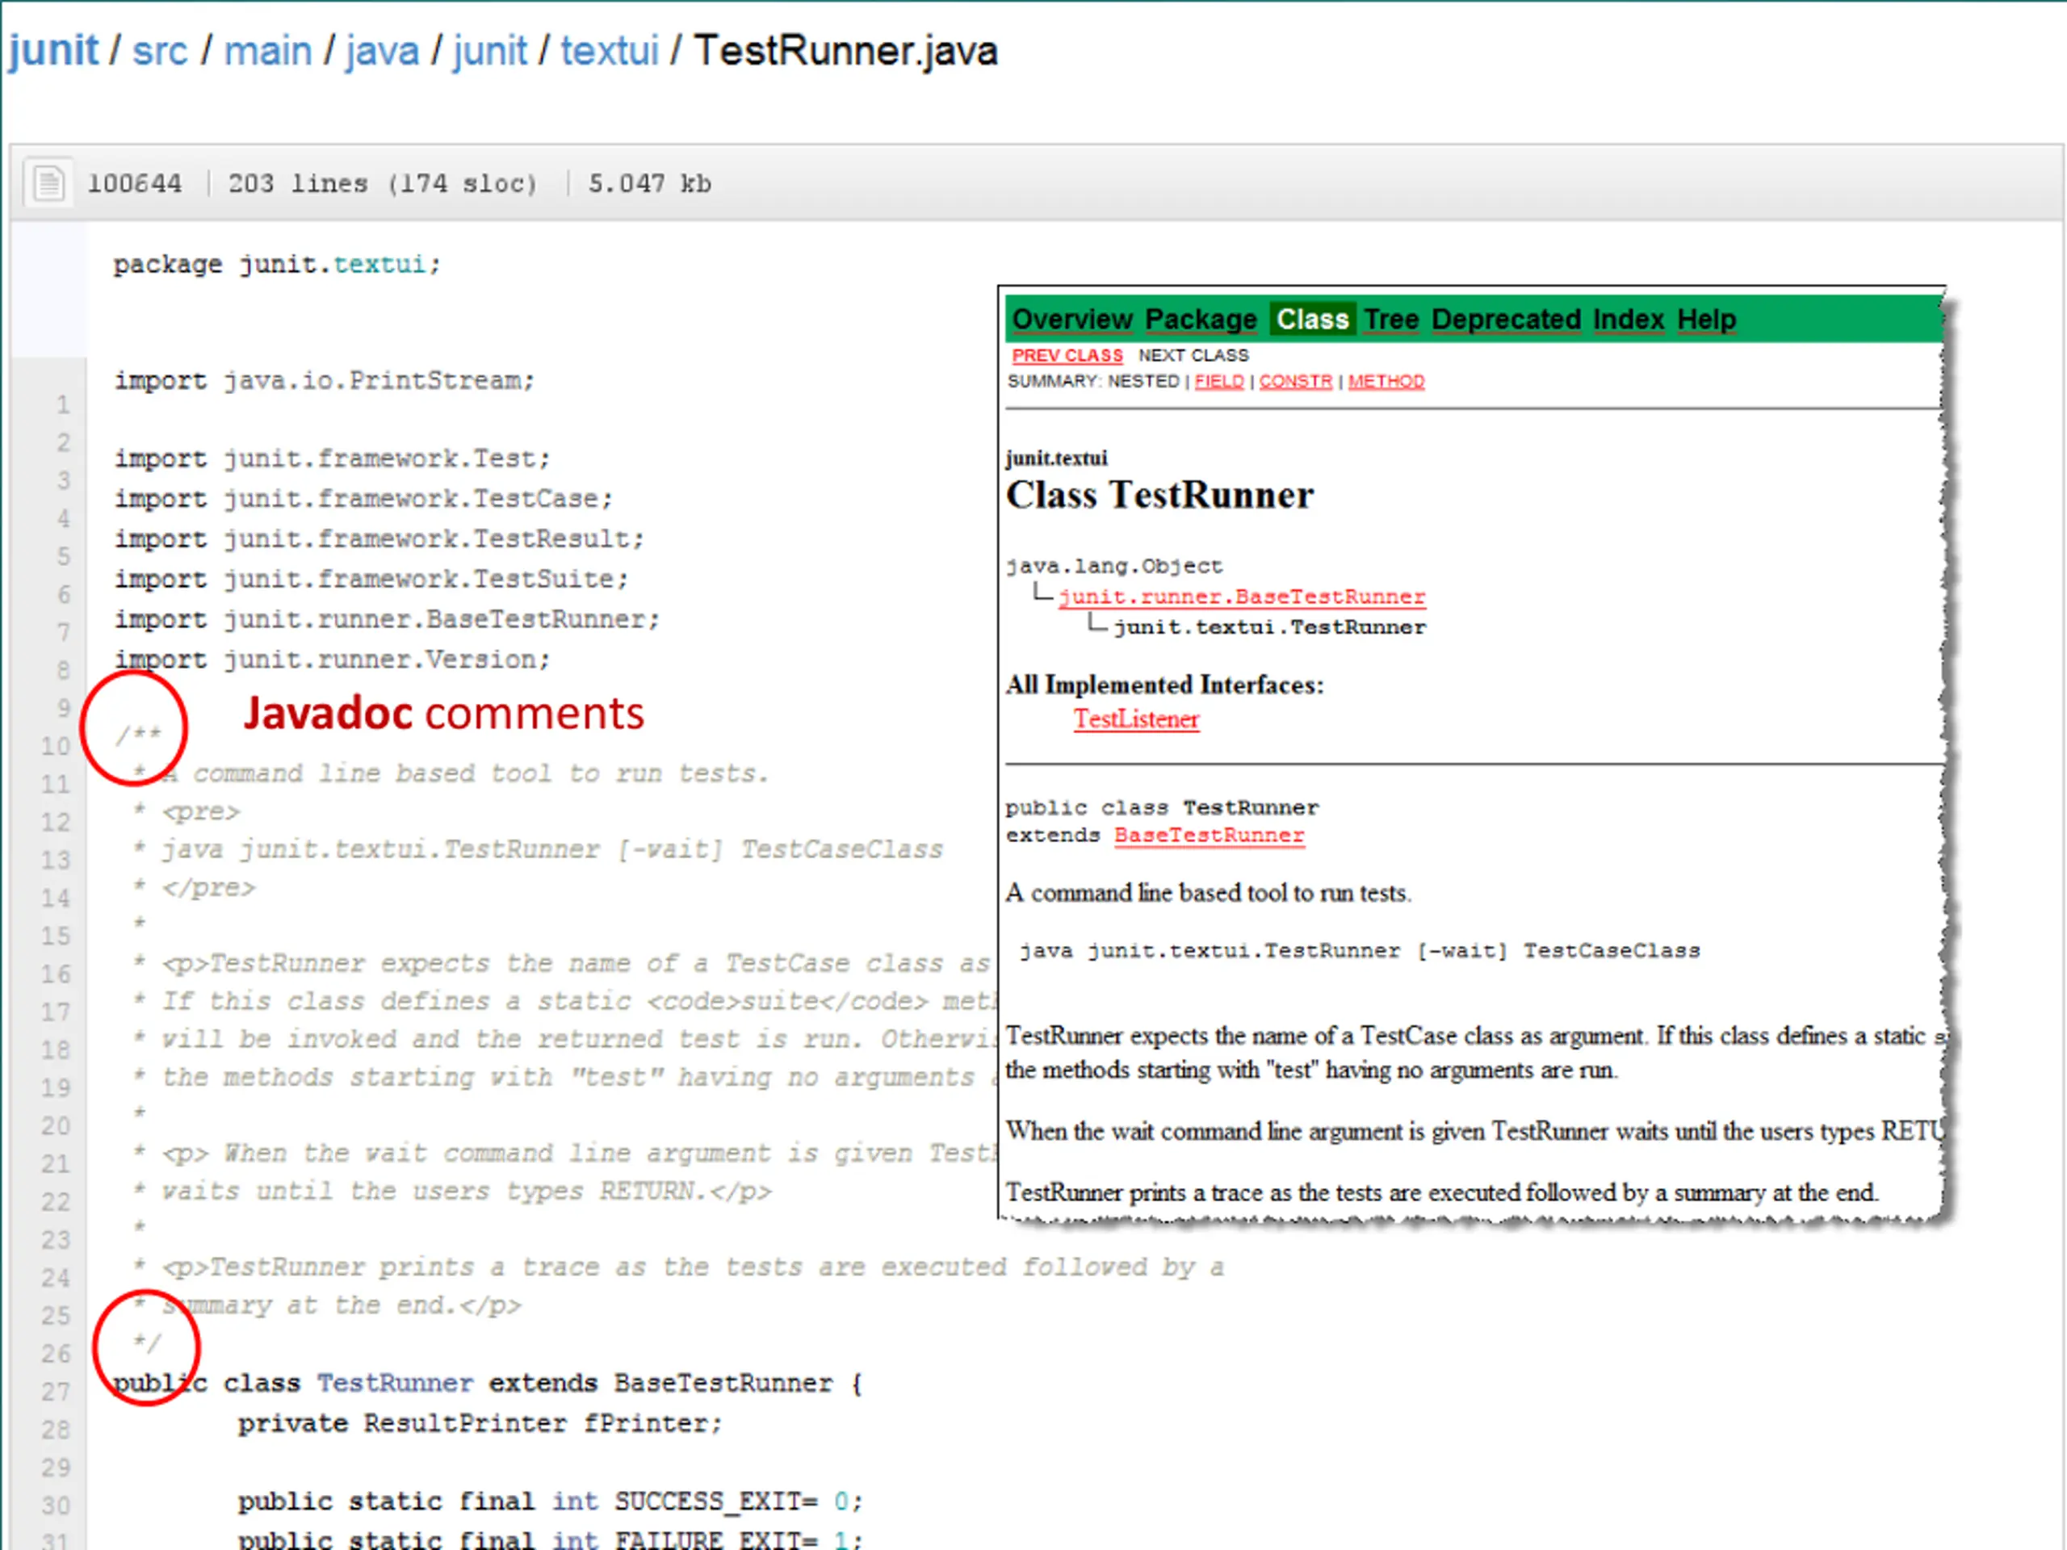Select the highlighted Class tab
2067x1550 pixels.
click(x=1312, y=320)
